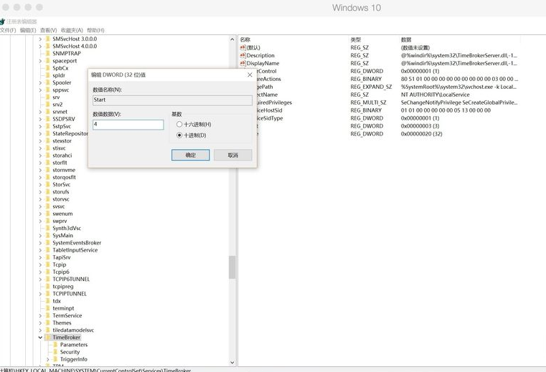
Task: Expand the TermService tree node
Action: pyautogui.click(x=40, y=315)
